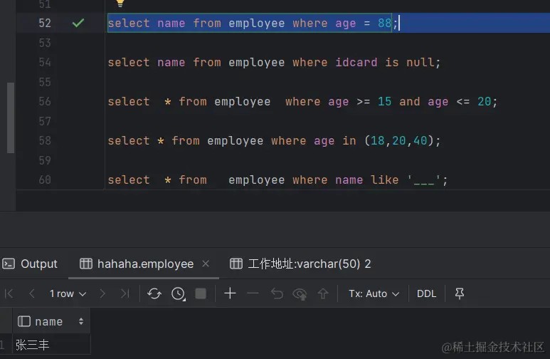Click the value 15 on line 56
The height and width of the screenshot is (359, 550).
[384, 102]
